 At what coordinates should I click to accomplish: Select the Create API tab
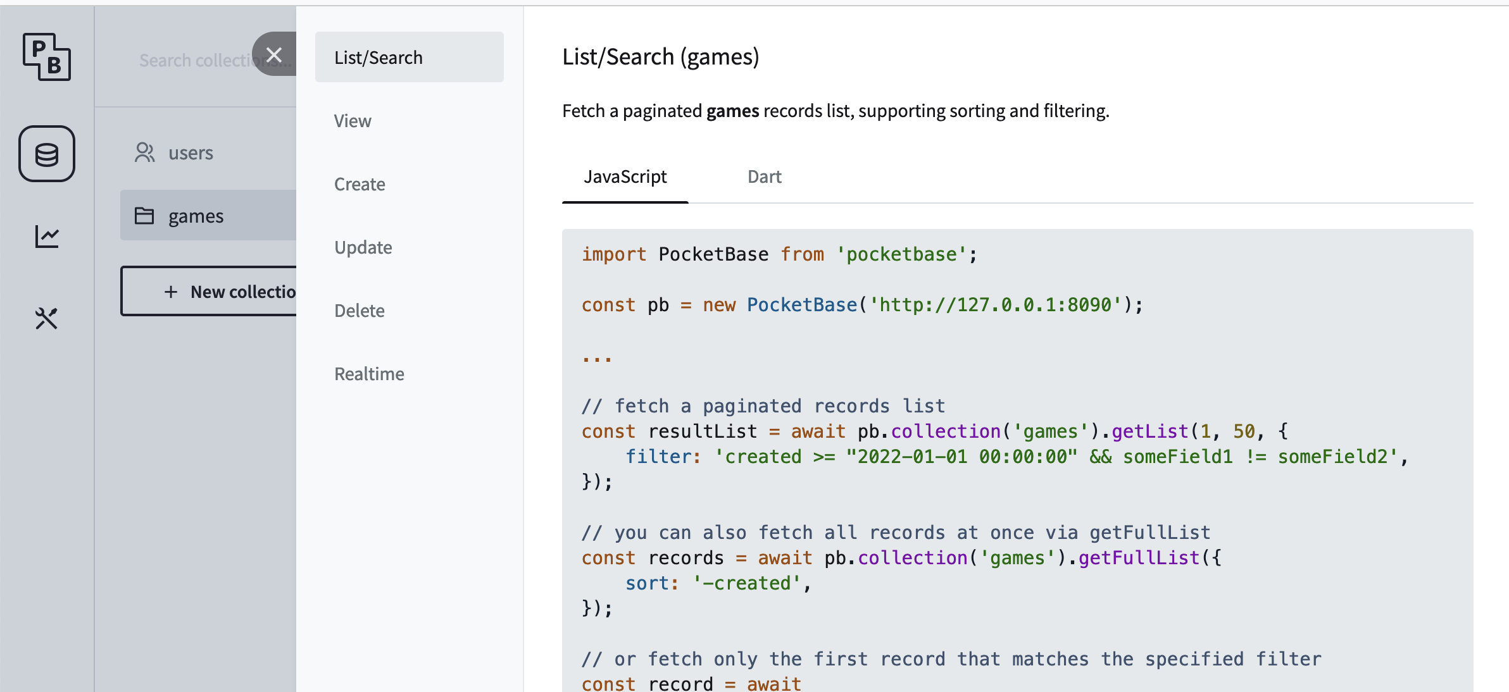[x=410, y=183]
